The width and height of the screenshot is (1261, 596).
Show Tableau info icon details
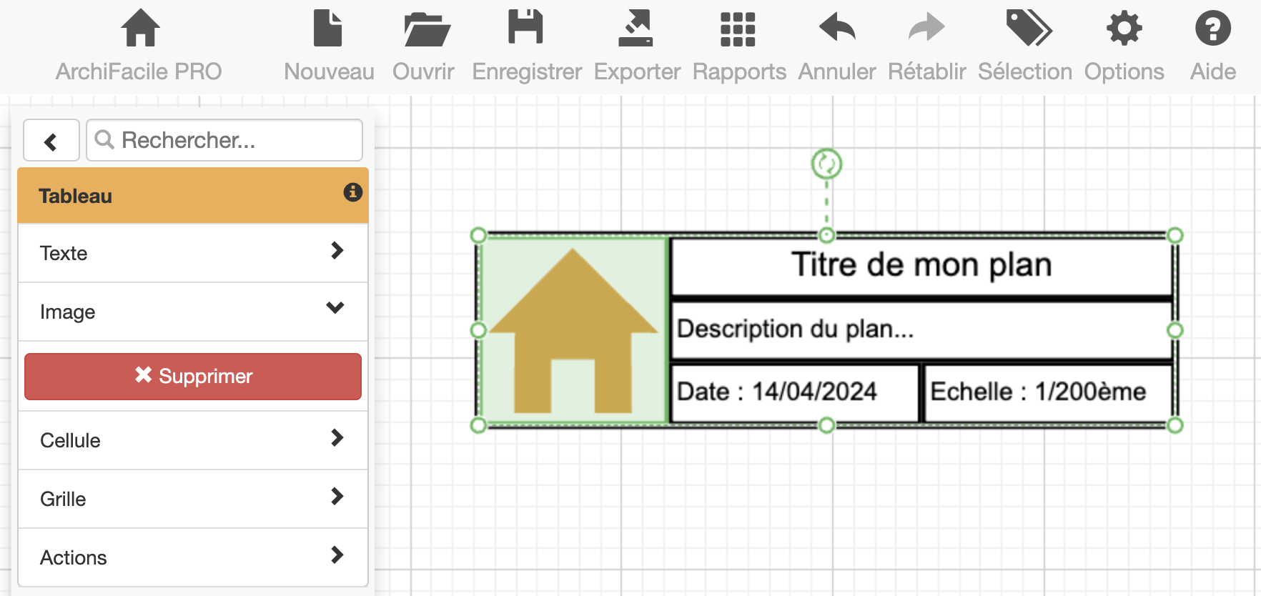pos(352,192)
